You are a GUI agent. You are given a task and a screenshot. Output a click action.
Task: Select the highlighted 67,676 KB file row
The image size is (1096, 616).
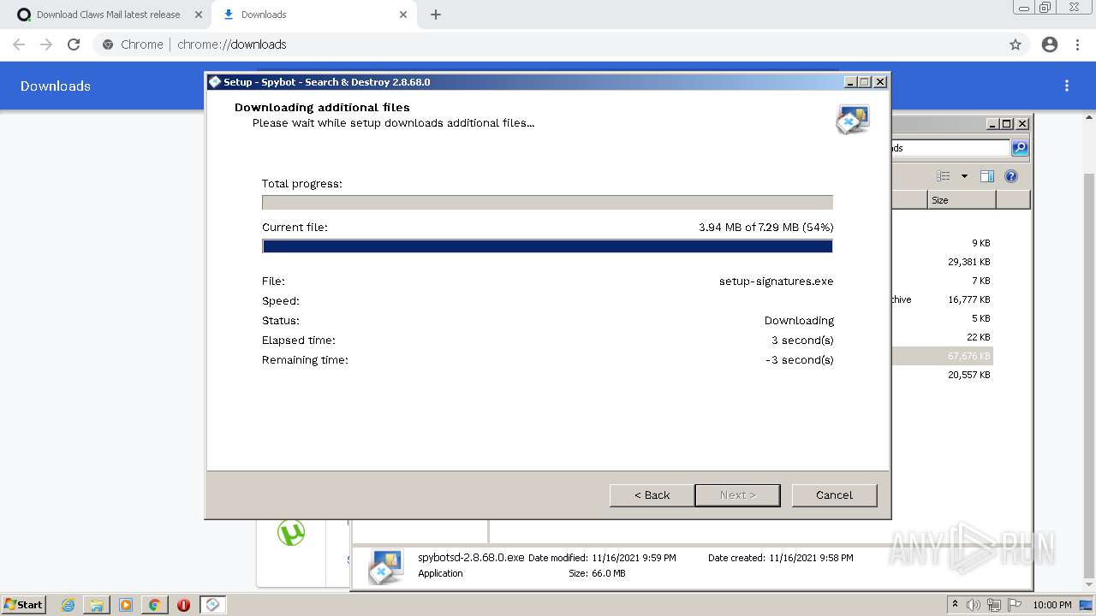tap(942, 356)
